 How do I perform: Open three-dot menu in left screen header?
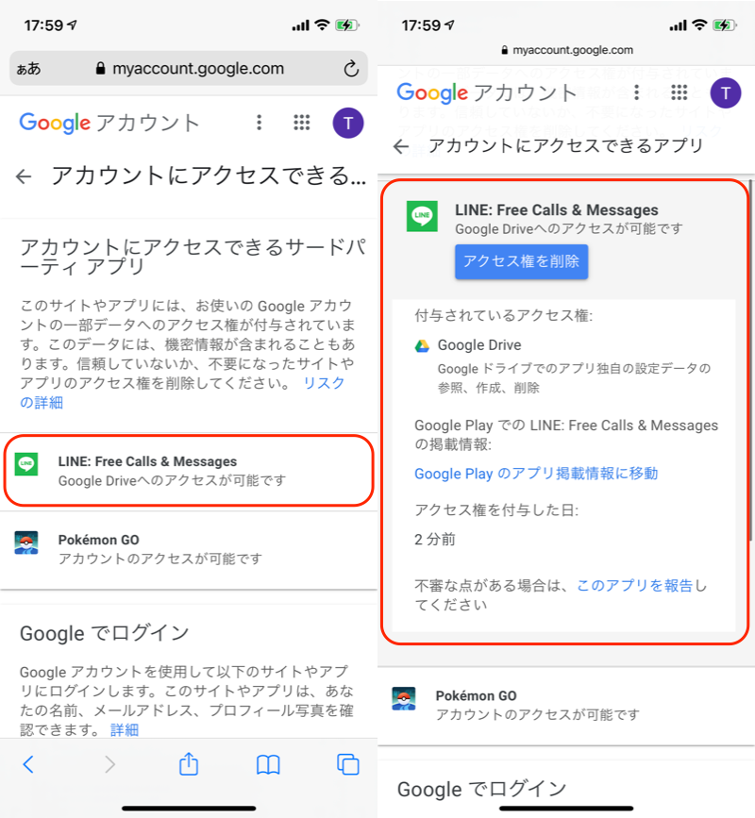click(260, 123)
